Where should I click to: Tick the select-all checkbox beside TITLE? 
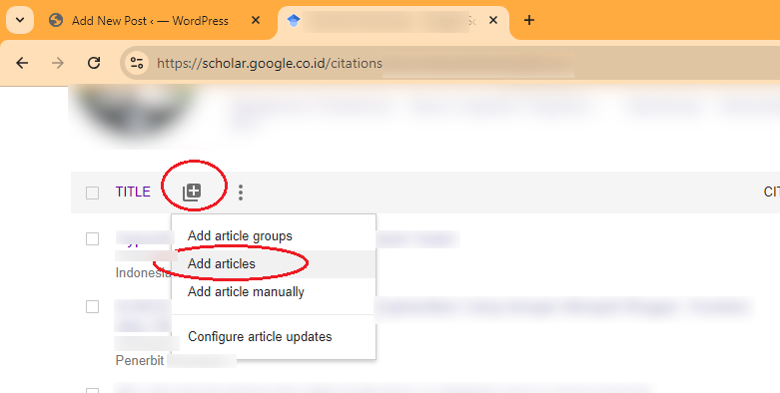point(93,193)
